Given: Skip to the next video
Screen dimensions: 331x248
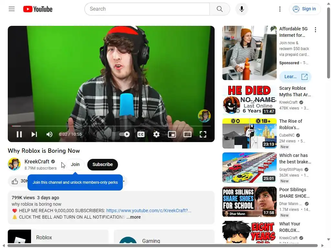Looking at the screenshot, I should tap(34, 134).
